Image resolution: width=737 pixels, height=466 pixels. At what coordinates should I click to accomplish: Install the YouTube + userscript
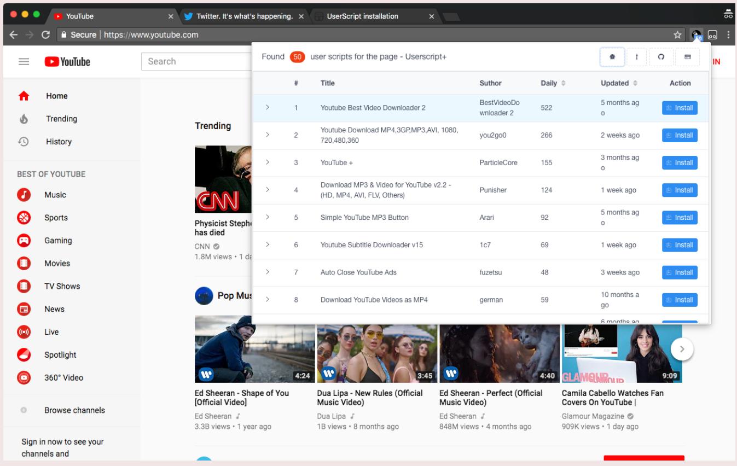(680, 162)
